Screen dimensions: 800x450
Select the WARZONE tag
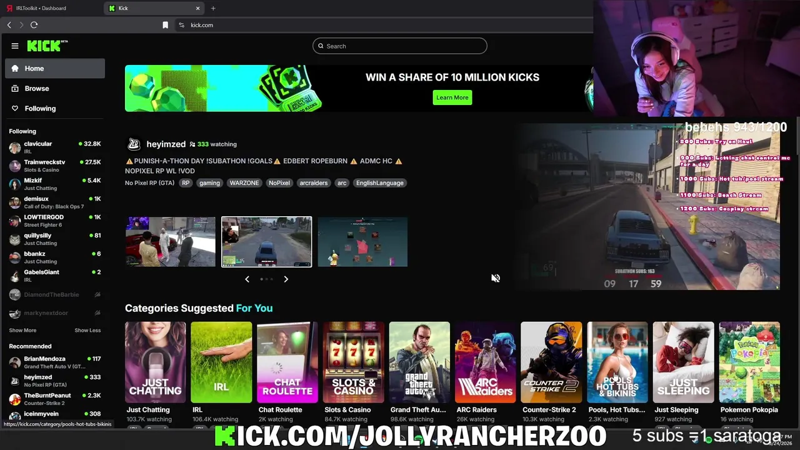point(244,183)
